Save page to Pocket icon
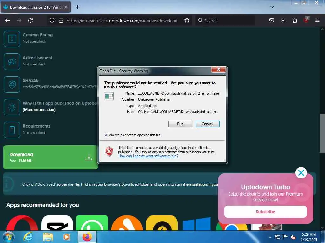The width and height of the screenshot is (325, 243). pos(272,20)
